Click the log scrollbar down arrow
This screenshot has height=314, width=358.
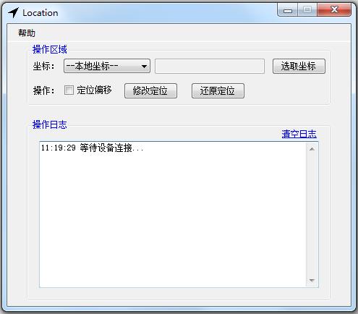[312, 281]
